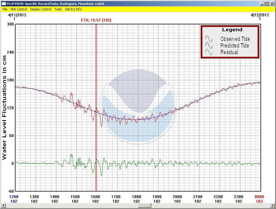The height and width of the screenshot is (209, 276).
Task: Click the 1400 time axis label
Action: (x=55, y=197)
